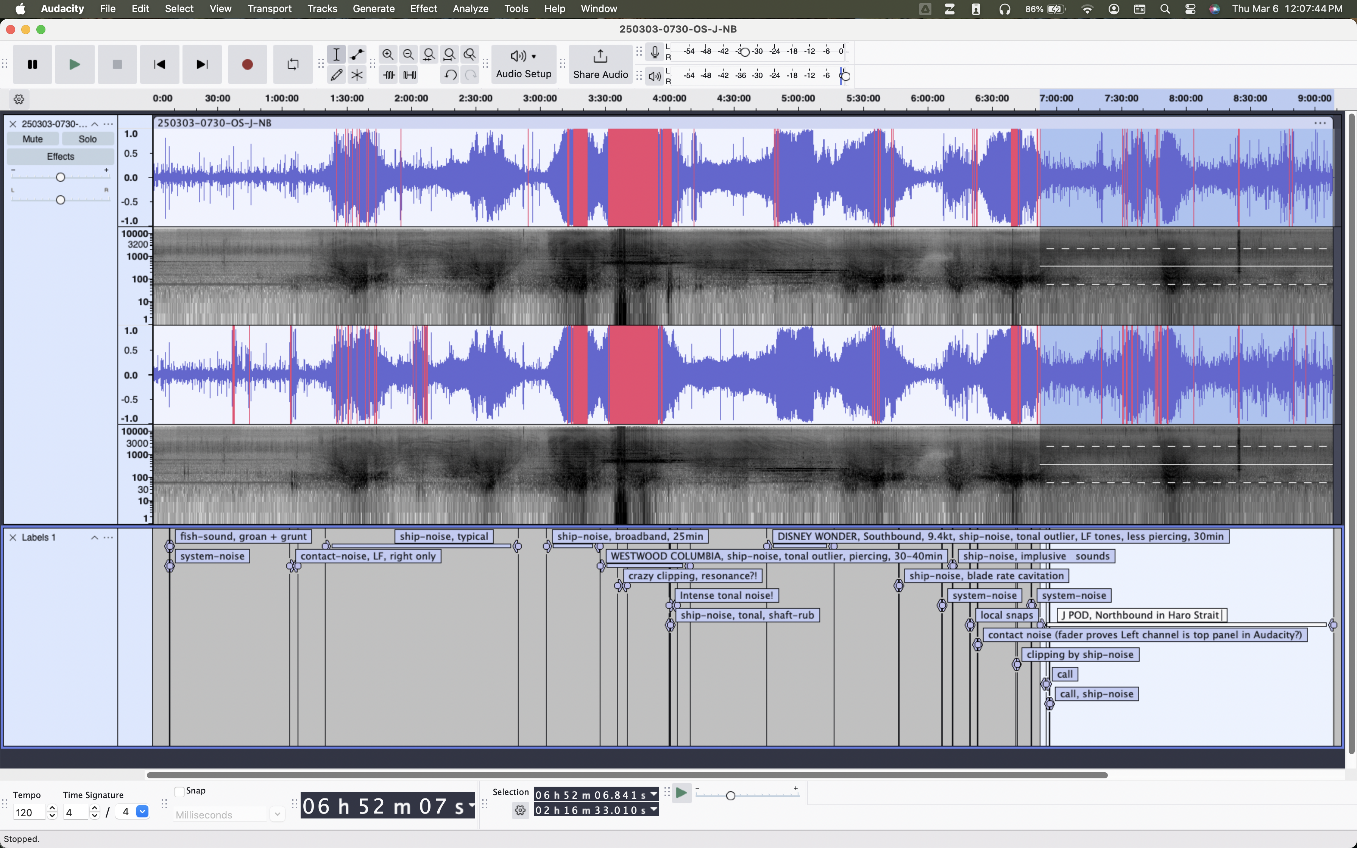Click the Share Audio button

coord(600,64)
